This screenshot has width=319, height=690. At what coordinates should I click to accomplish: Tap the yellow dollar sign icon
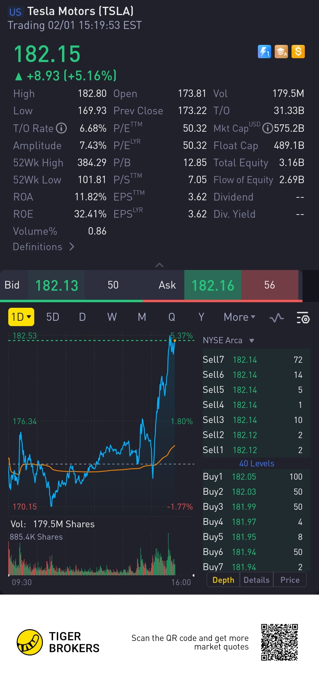pos(298,52)
